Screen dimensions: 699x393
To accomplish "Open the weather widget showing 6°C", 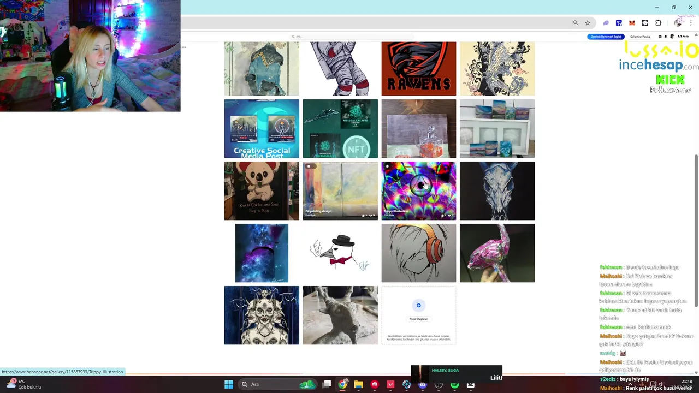I will [x=23, y=384].
